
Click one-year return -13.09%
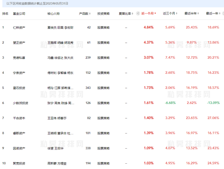click(x=213, y=103)
